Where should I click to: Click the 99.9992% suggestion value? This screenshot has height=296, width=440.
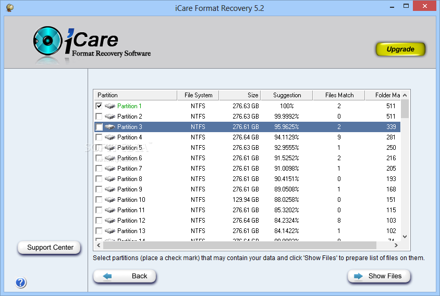(x=287, y=116)
